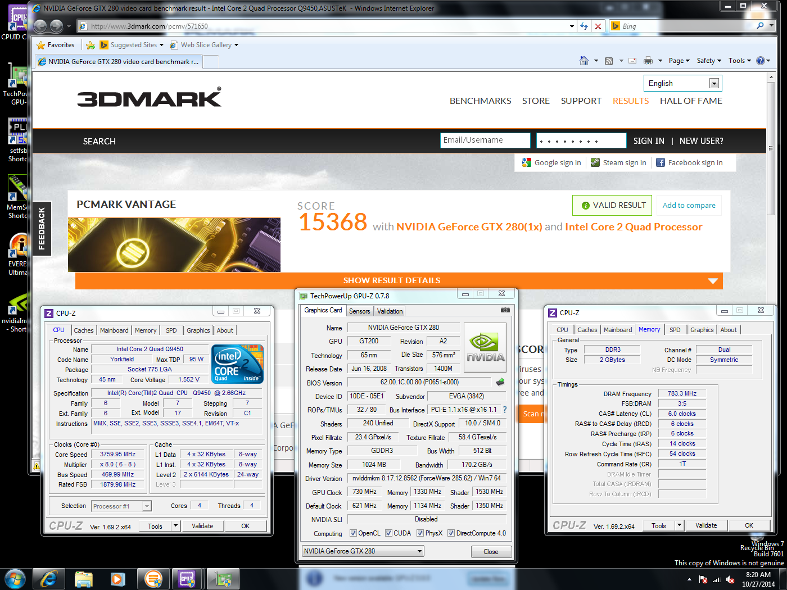Open the Mainboard tab in left CPU-Z
The height and width of the screenshot is (590, 787).
coord(114,330)
